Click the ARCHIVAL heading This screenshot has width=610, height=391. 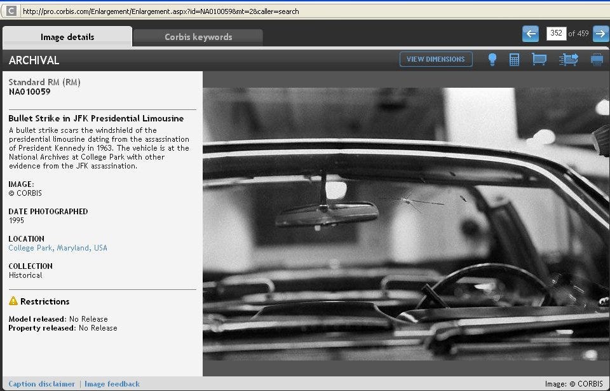34,60
